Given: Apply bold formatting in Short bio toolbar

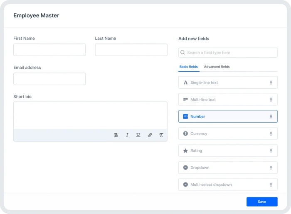Looking at the screenshot, I should click(x=116, y=135).
